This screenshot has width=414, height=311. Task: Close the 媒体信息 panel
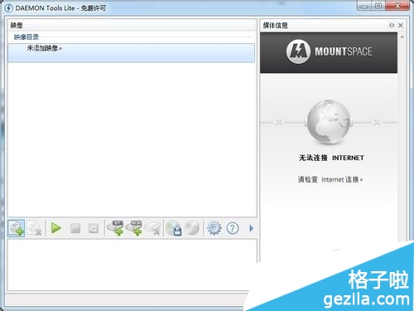[x=401, y=26]
